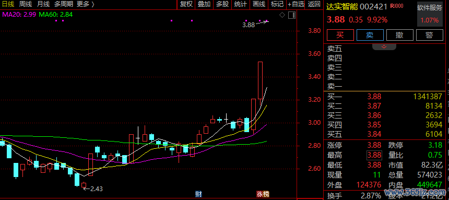Click the 涨榜 marker at the chart bottom
Screen dimensions: 449x200
[x=263, y=194]
